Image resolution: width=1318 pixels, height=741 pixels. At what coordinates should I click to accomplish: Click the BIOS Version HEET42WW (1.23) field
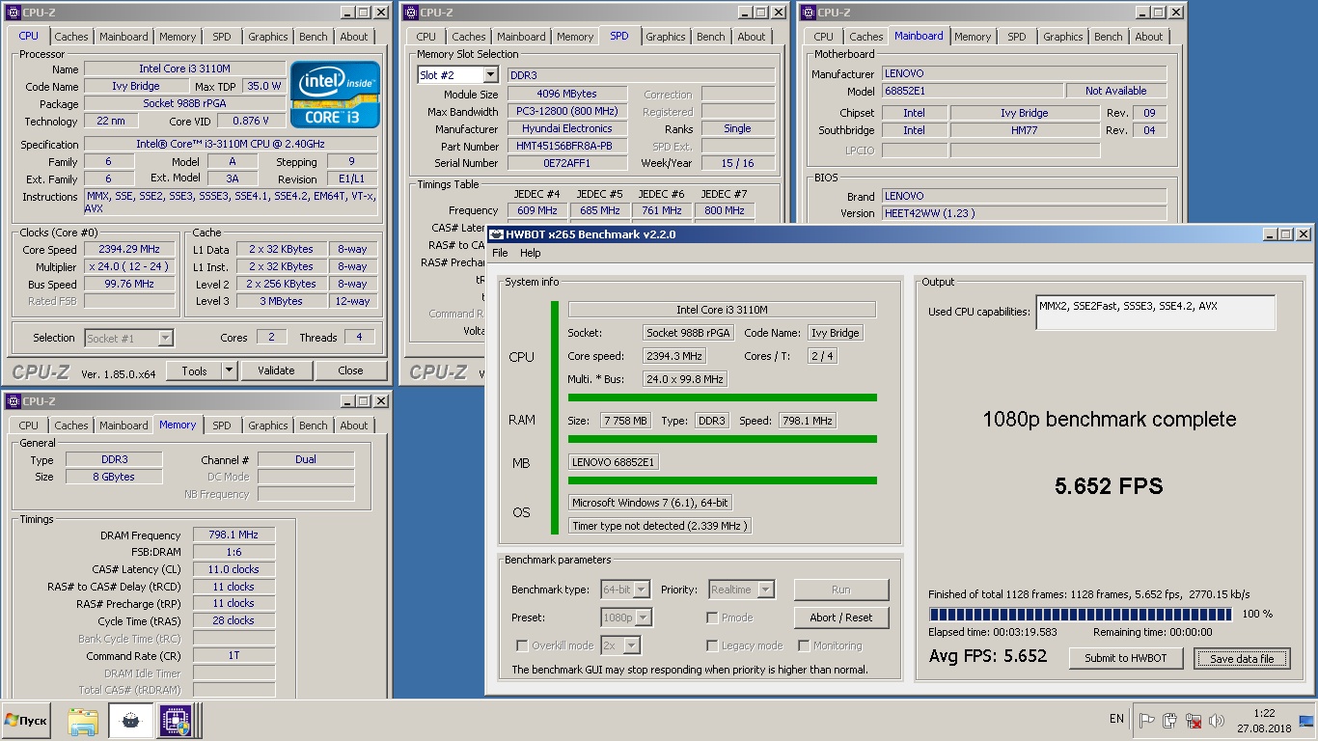point(1024,213)
